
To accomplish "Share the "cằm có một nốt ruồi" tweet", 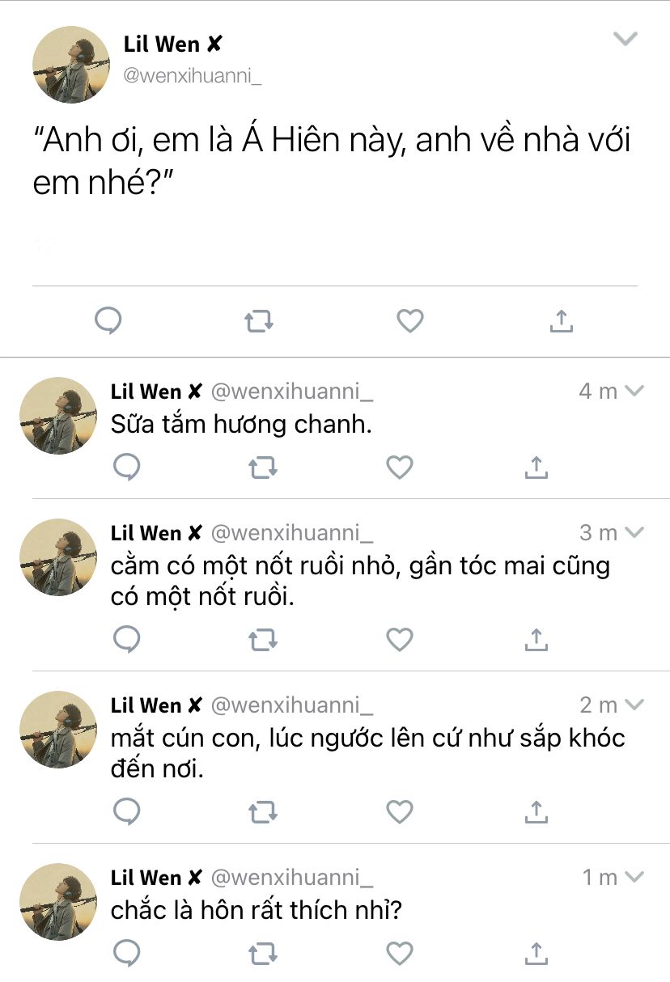I will [536, 639].
